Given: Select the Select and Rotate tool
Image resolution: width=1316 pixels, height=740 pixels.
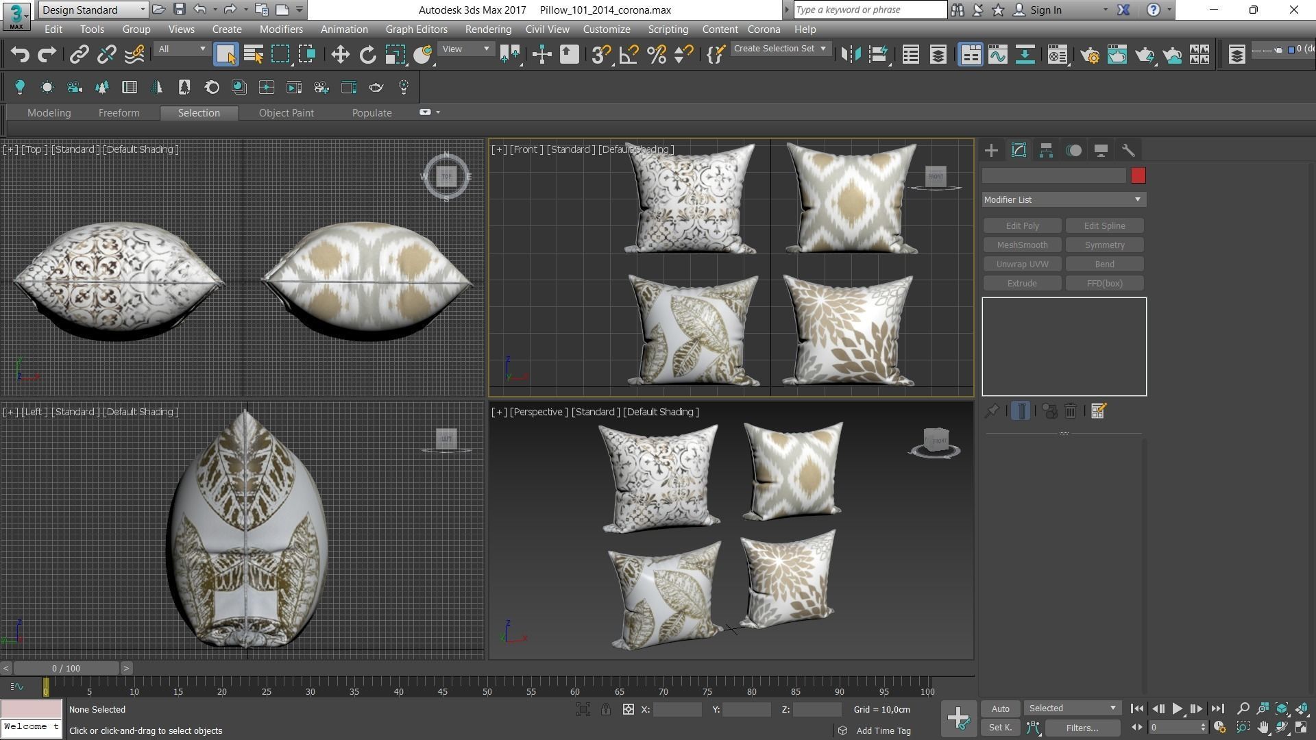Looking at the screenshot, I should tap(368, 54).
